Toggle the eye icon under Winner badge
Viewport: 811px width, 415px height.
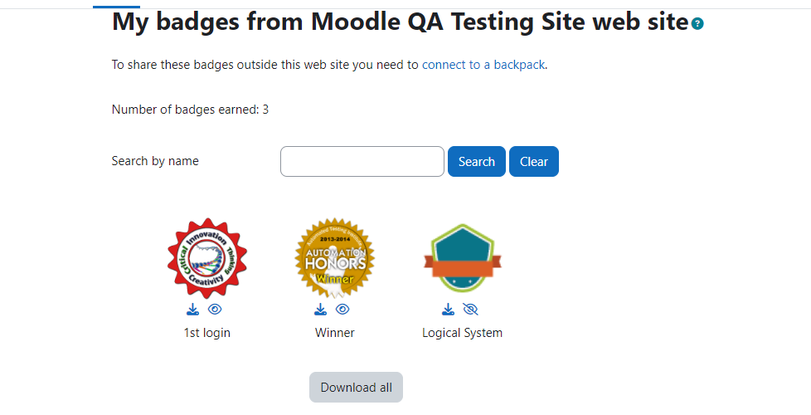pyautogui.click(x=342, y=310)
